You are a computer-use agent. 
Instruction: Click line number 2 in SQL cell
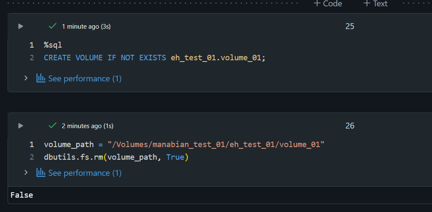[x=32, y=58]
